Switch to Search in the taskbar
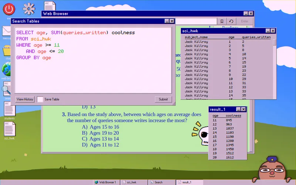This screenshot has height=185, width=296. 162,182
